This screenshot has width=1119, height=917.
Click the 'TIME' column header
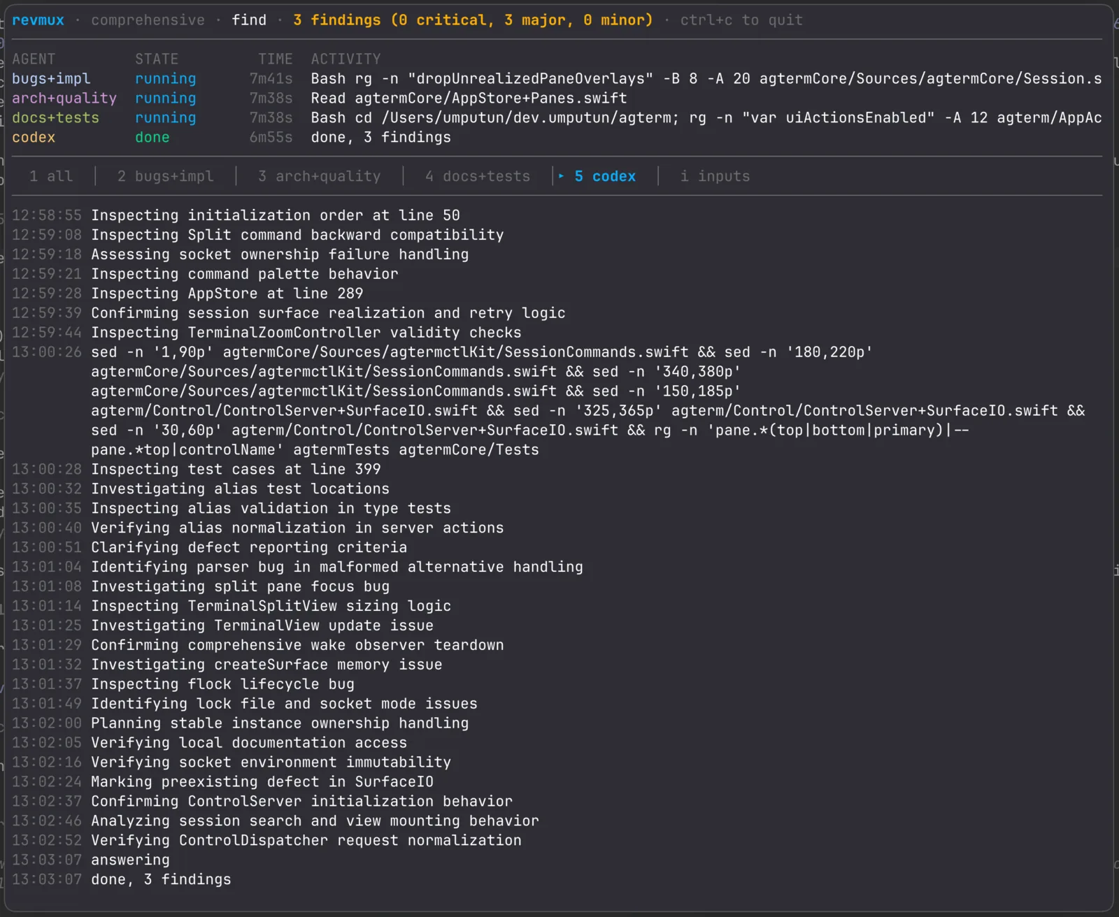276,59
